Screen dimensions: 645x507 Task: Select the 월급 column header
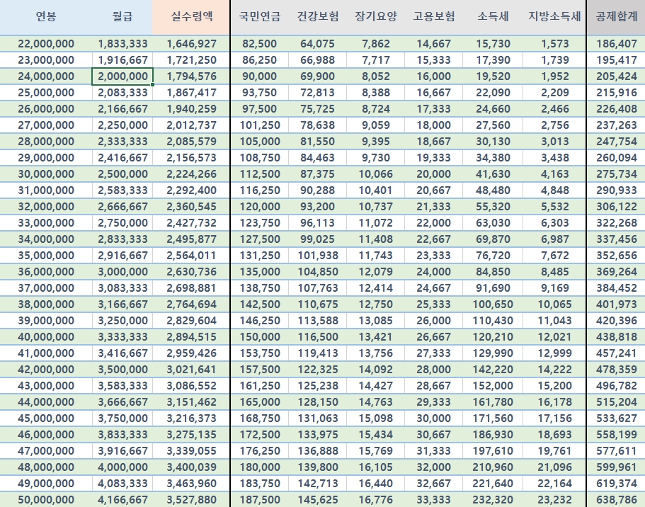click(x=122, y=16)
